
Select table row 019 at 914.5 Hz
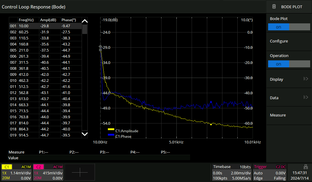click(x=45, y=135)
